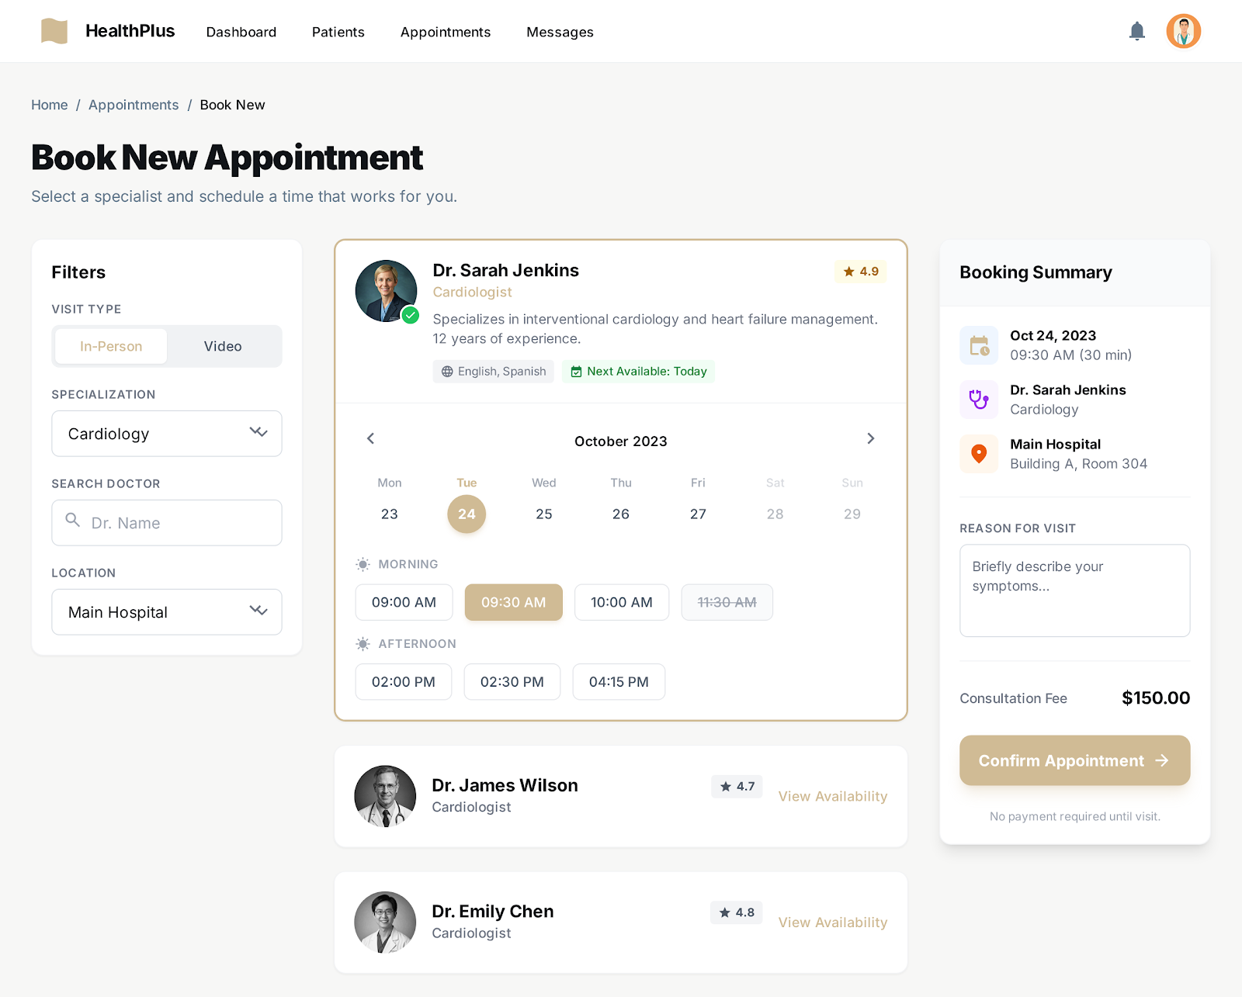Image resolution: width=1242 pixels, height=997 pixels.
Task: Open the Specialization dropdown
Action: [166, 434]
